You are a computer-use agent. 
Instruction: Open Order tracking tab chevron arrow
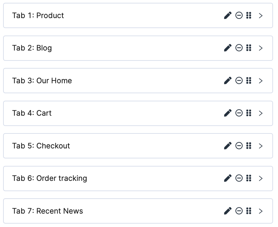(261, 178)
